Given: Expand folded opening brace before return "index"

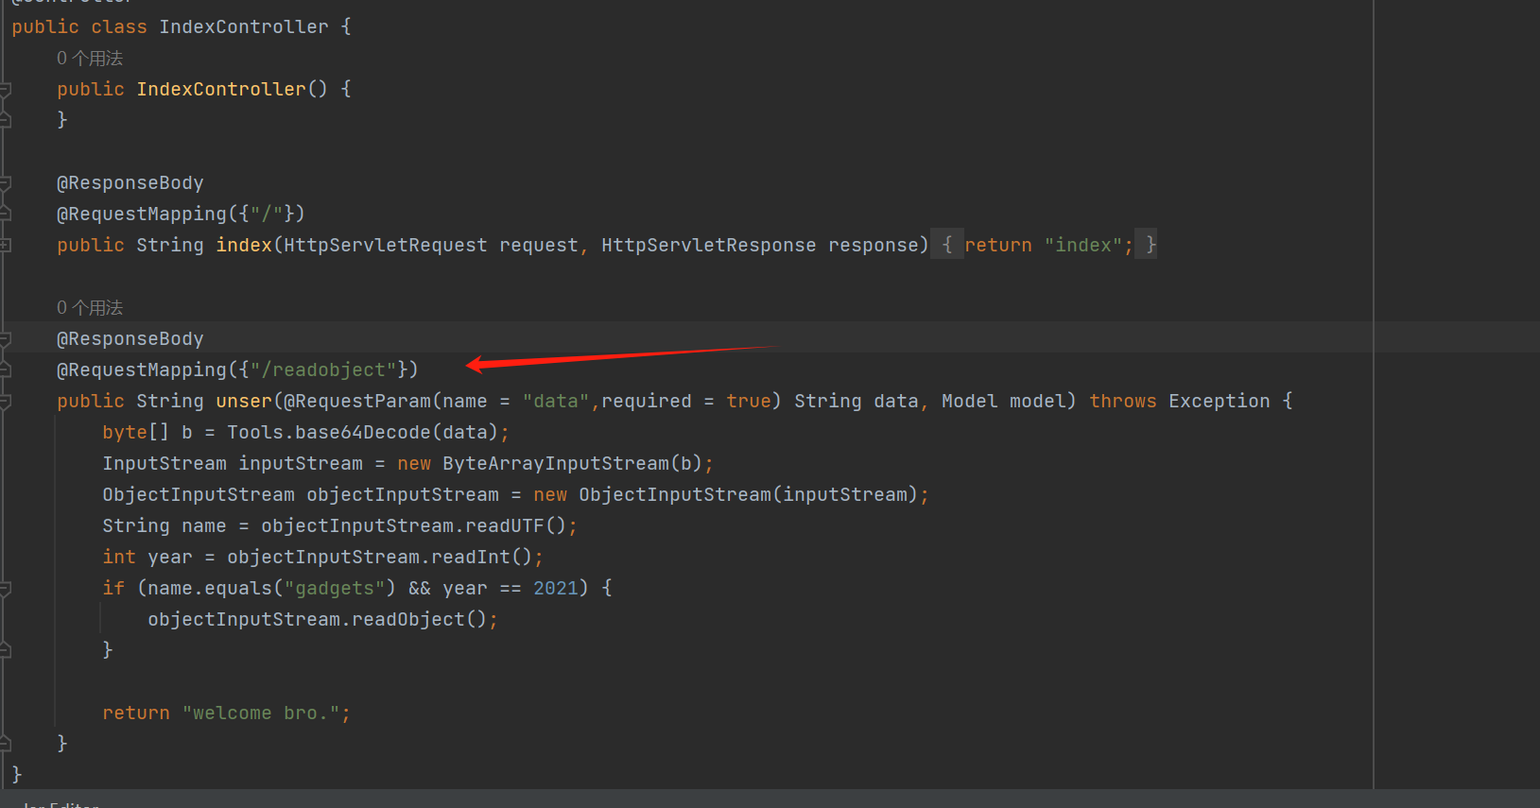Looking at the screenshot, I should (946, 245).
